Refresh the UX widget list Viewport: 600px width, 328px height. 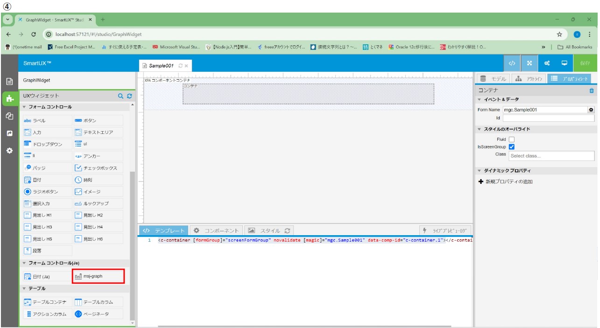129,96
